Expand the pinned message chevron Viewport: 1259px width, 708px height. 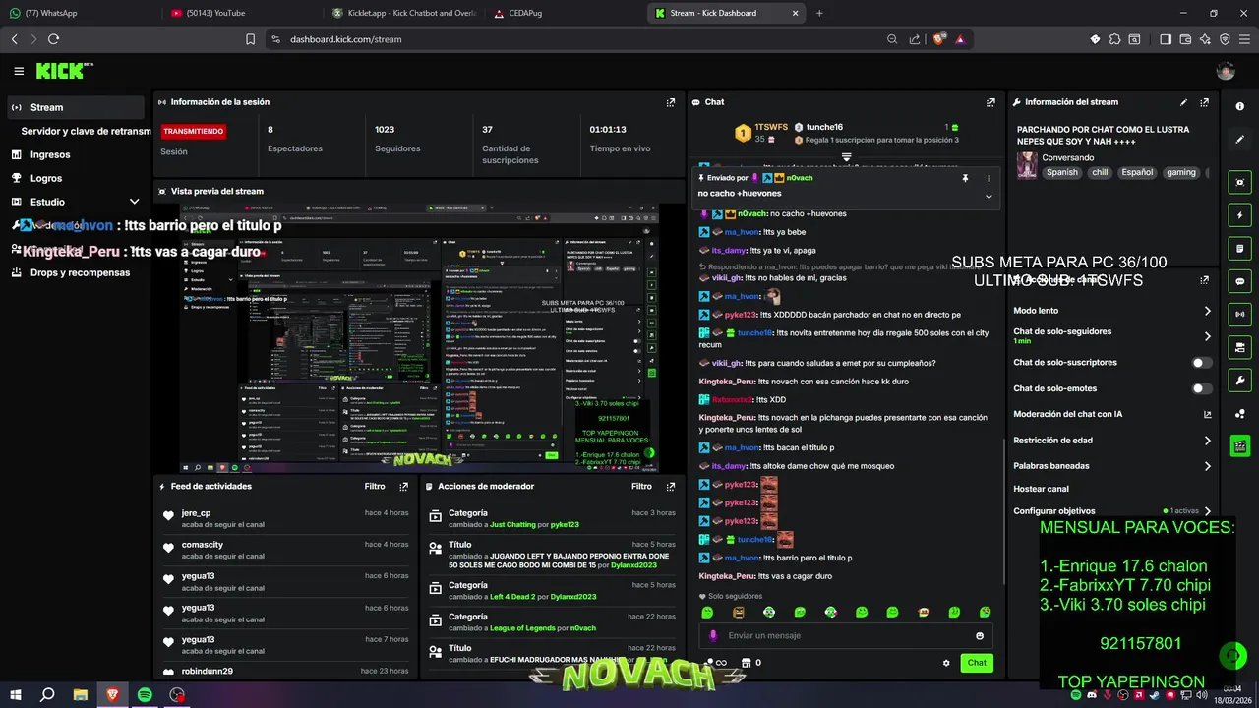pos(989,196)
